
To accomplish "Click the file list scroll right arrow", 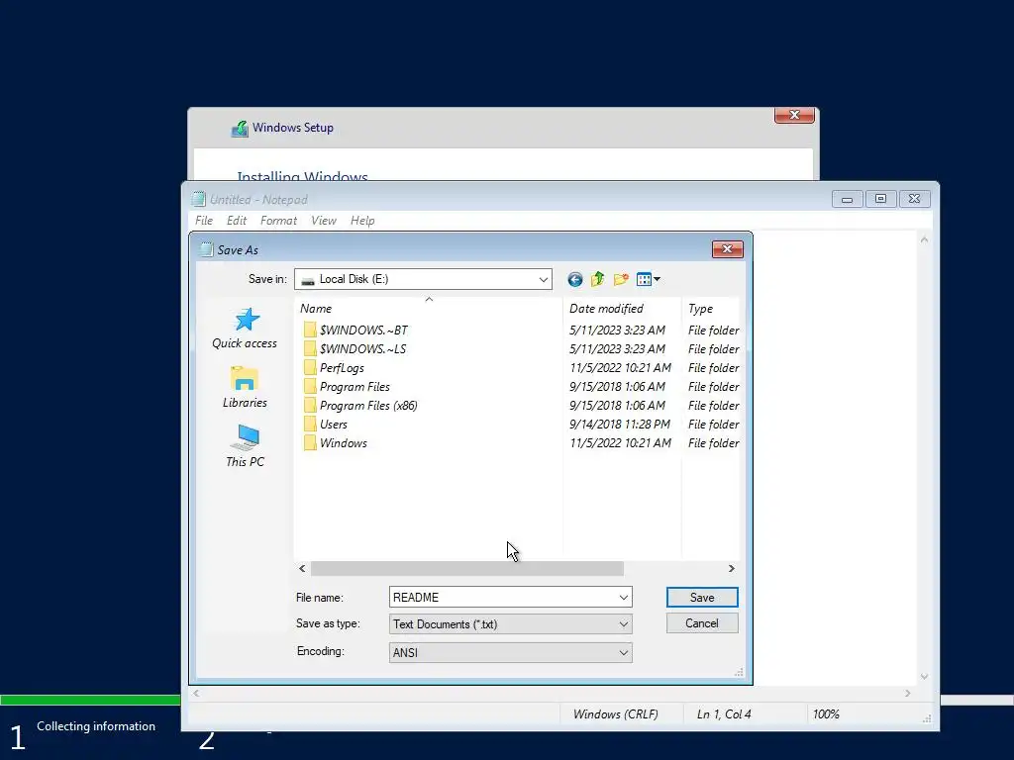I will [732, 569].
